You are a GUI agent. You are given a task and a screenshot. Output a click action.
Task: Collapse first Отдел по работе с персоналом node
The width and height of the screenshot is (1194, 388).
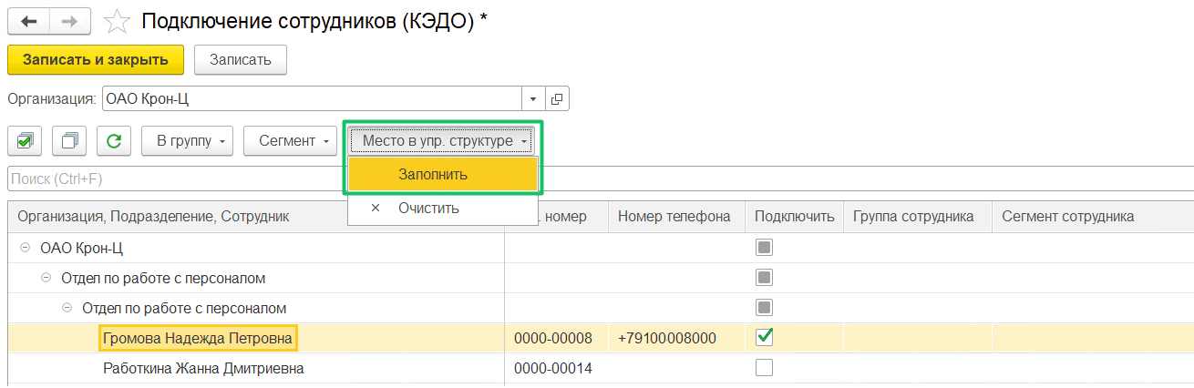coord(46,278)
